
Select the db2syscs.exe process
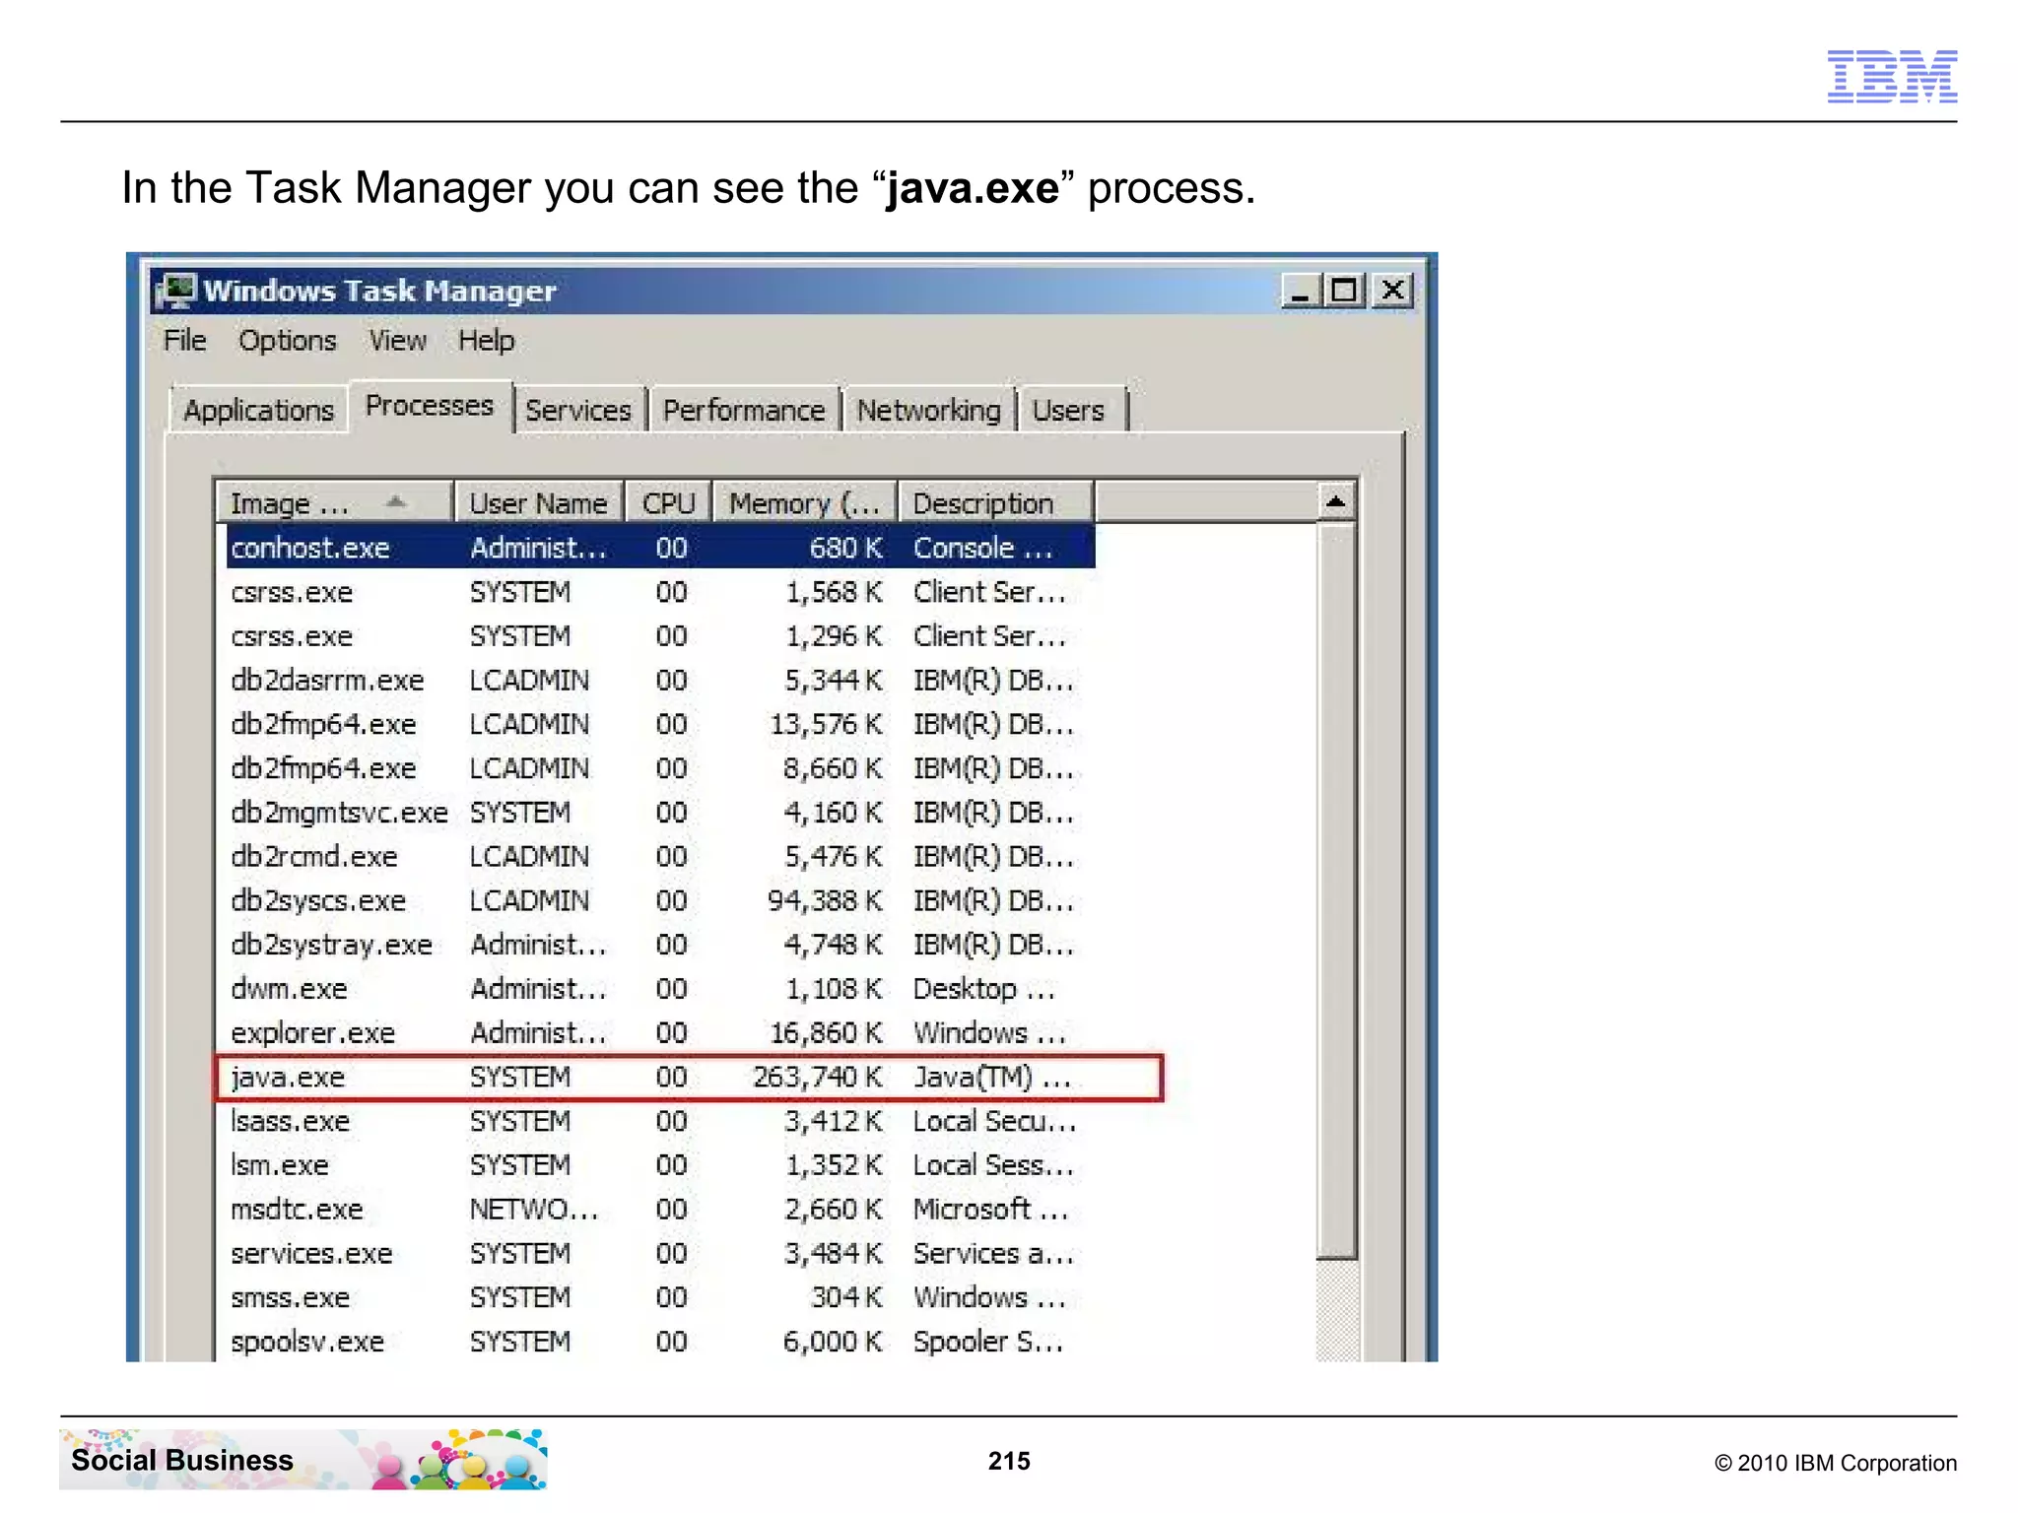[660, 901]
